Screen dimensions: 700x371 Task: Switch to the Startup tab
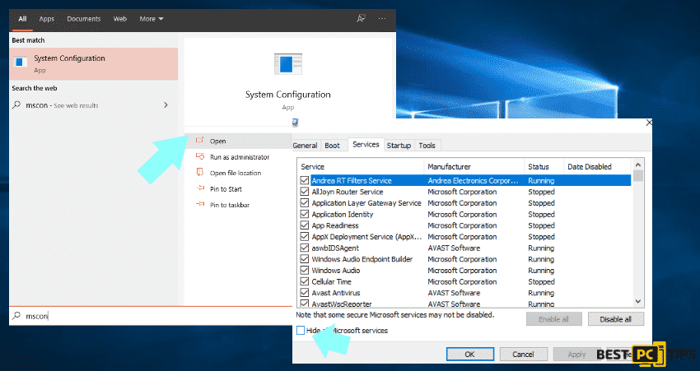[399, 146]
